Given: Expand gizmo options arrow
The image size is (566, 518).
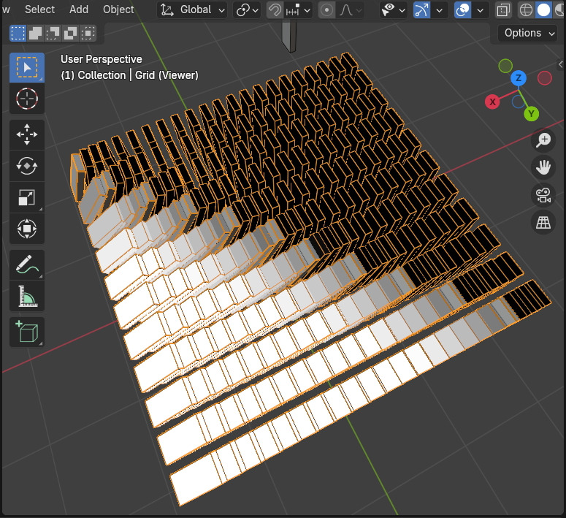Looking at the screenshot, I should pos(440,10).
